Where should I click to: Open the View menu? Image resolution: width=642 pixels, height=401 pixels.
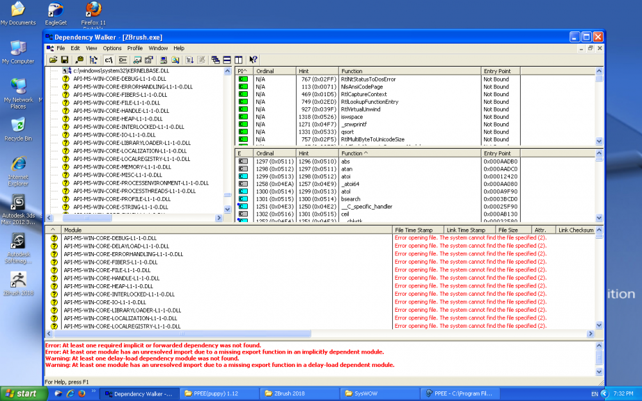tap(91, 47)
